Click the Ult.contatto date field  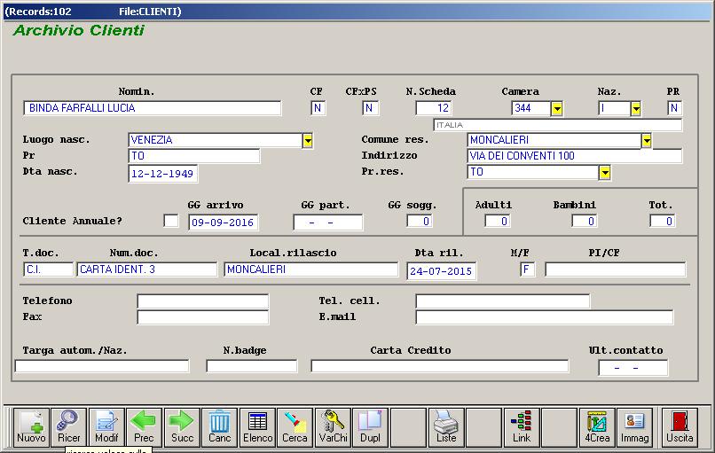(632, 367)
